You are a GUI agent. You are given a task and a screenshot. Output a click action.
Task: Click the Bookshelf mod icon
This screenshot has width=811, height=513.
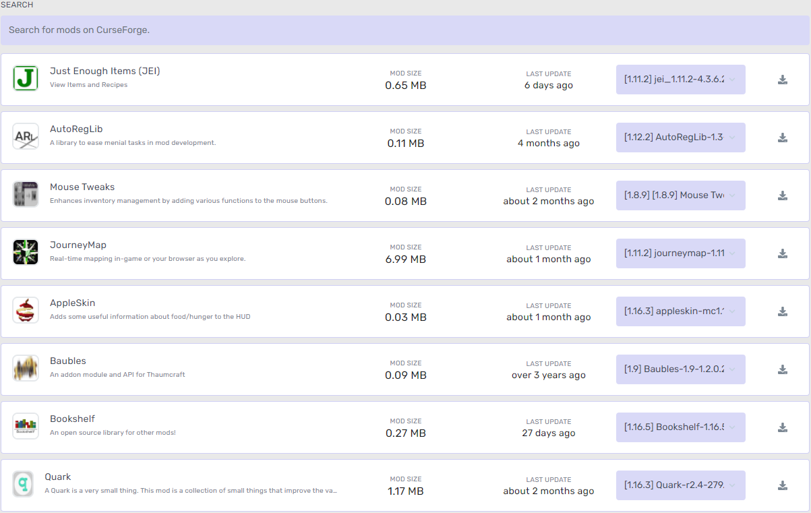[26, 426]
